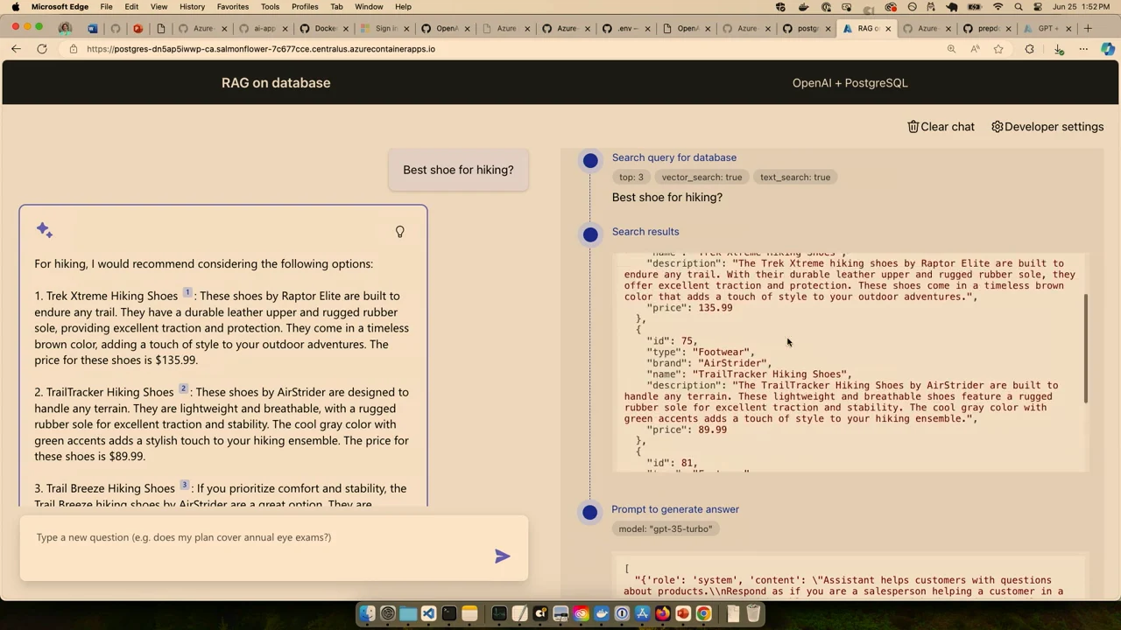This screenshot has height=630, width=1121.
Task: Click the top: 3 tag
Action: click(631, 177)
